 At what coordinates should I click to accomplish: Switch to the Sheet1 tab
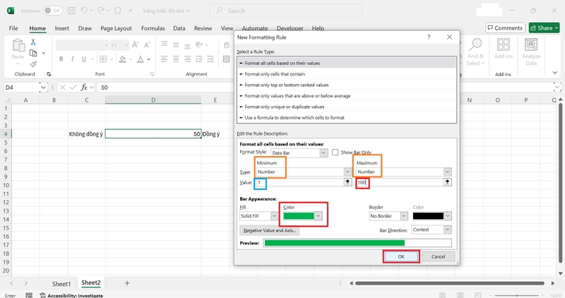point(61,284)
